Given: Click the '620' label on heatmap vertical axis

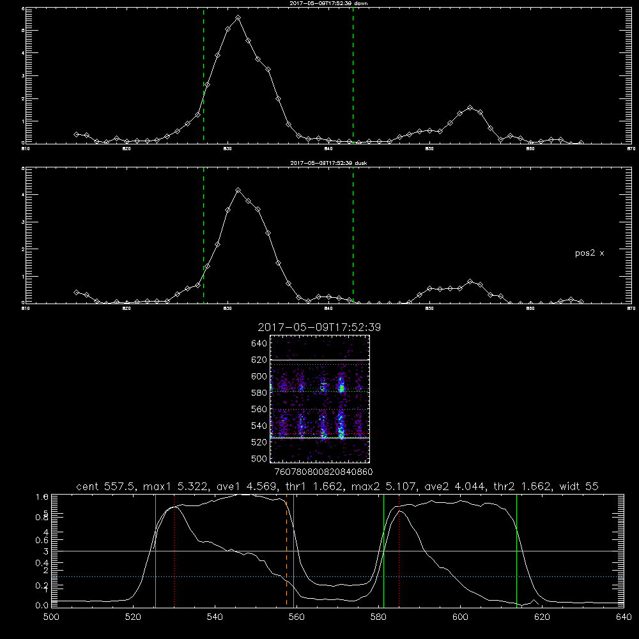Looking at the screenshot, I should tap(259, 360).
